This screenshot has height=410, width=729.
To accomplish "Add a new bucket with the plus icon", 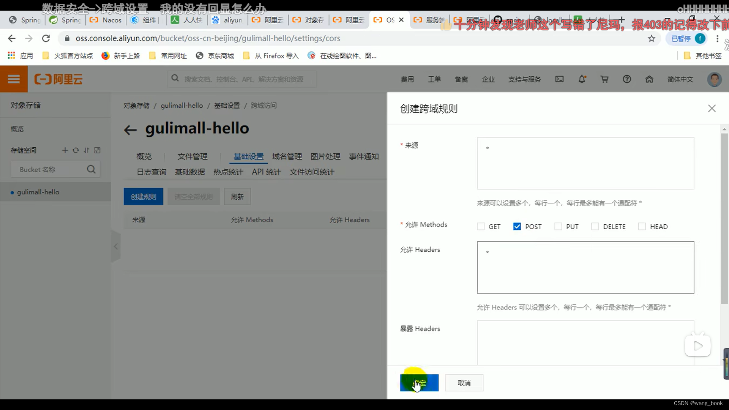I will (x=65, y=150).
